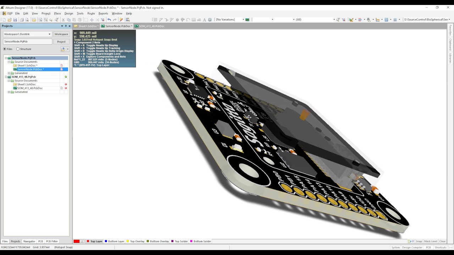
Task: Click the Snap button in bottom bar
Action: point(419,241)
